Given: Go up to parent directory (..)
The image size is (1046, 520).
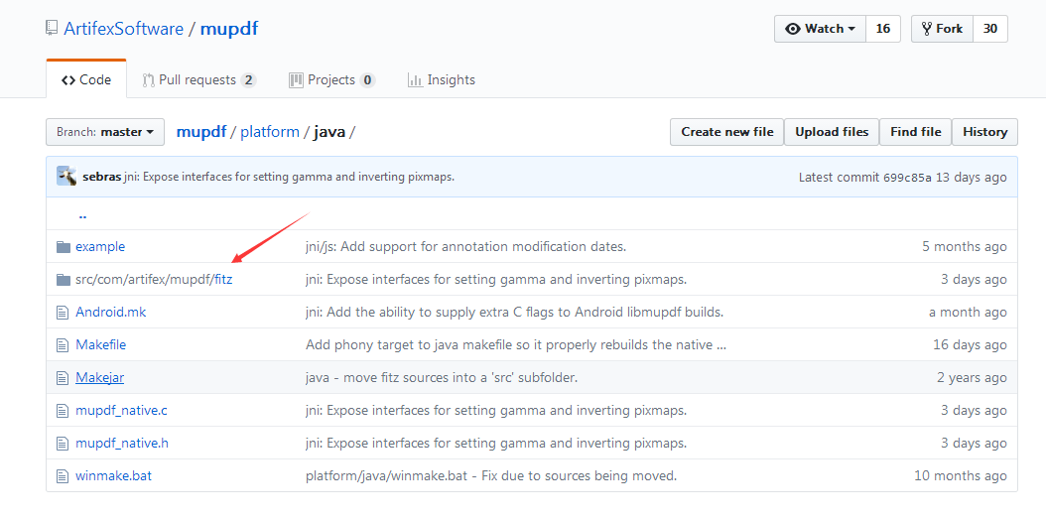Looking at the screenshot, I should tap(82, 214).
